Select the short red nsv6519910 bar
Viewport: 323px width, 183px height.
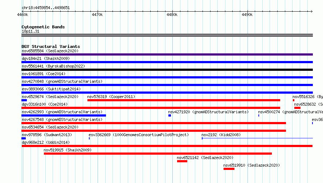229,169
